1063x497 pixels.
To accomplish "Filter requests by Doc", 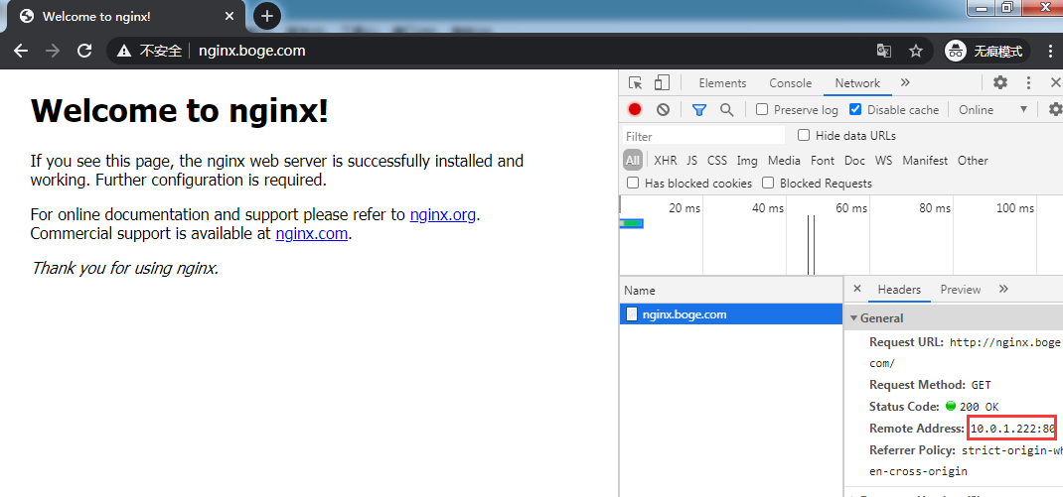I will 855,161.
